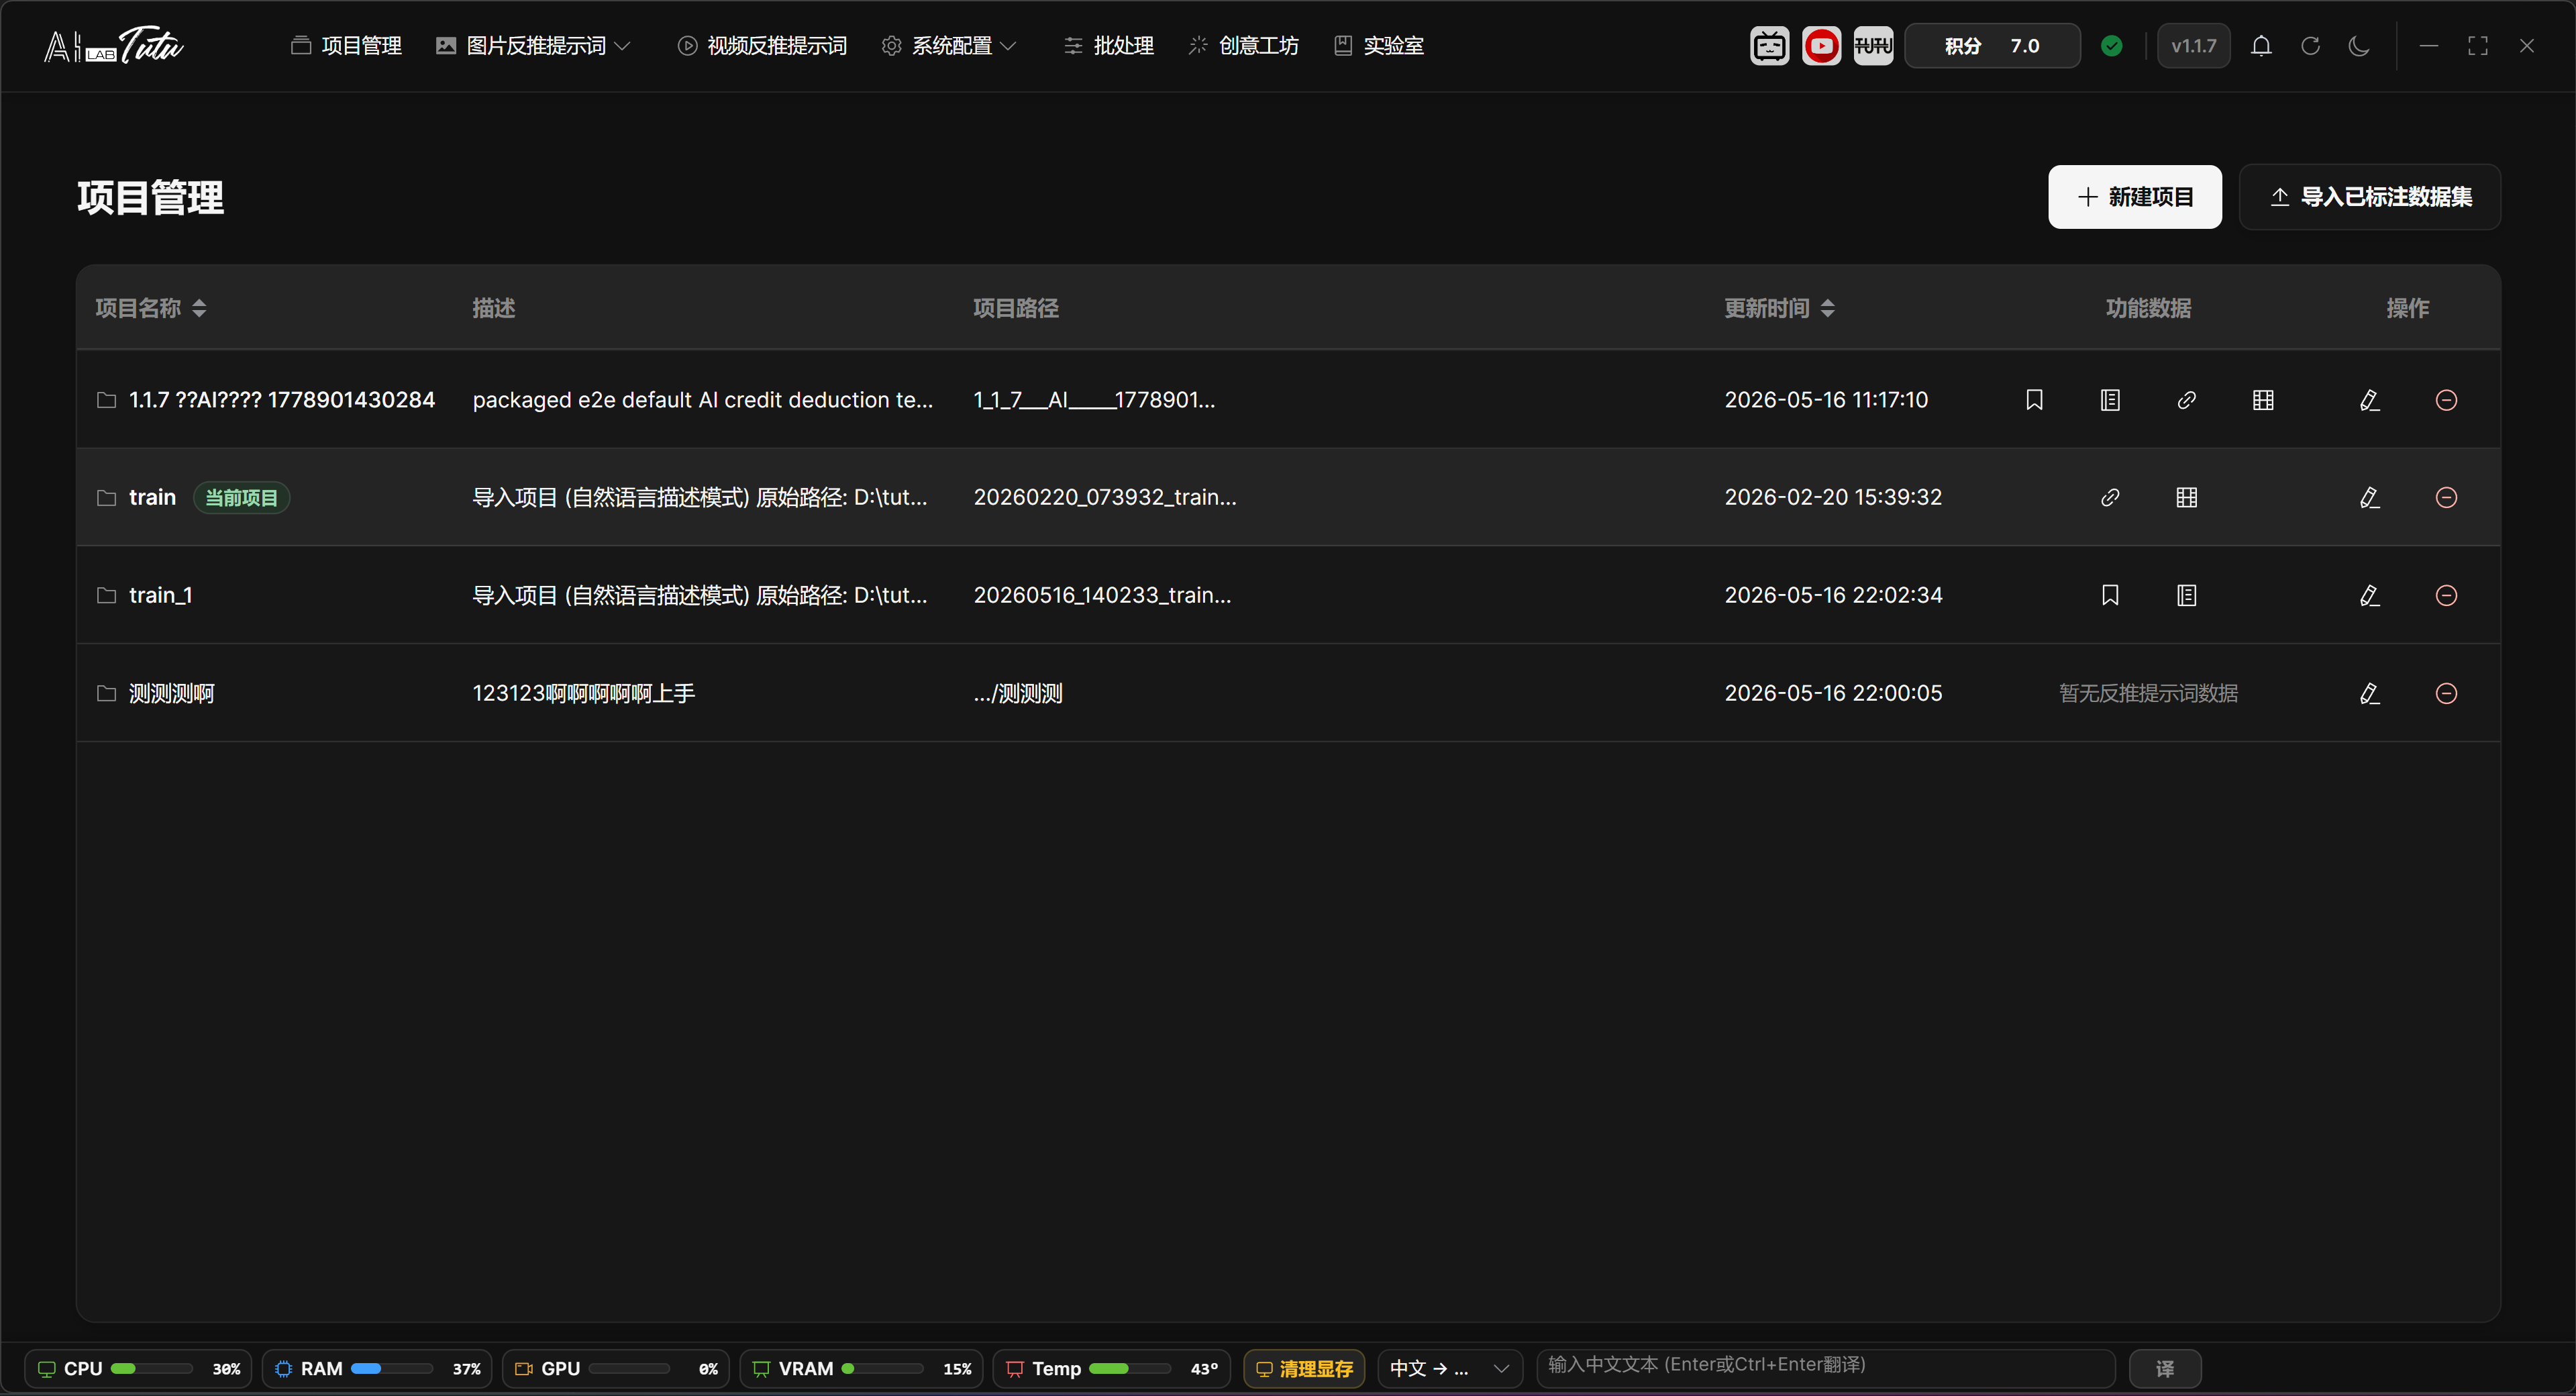Click the 清理显存 button
This screenshot has height=1396, width=2576.
(1304, 1368)
